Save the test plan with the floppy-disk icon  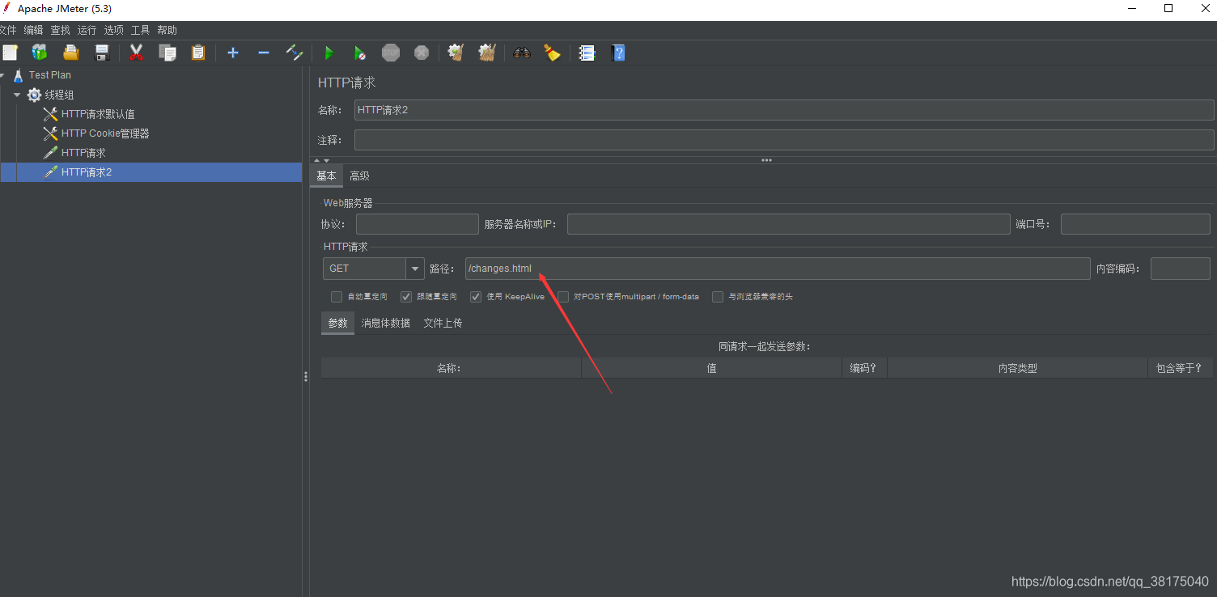[102, 53]
